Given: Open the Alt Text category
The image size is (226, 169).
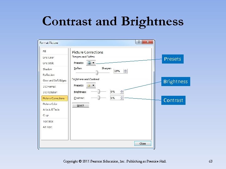Looking at the screenshot, I should [x=47, y=127].
